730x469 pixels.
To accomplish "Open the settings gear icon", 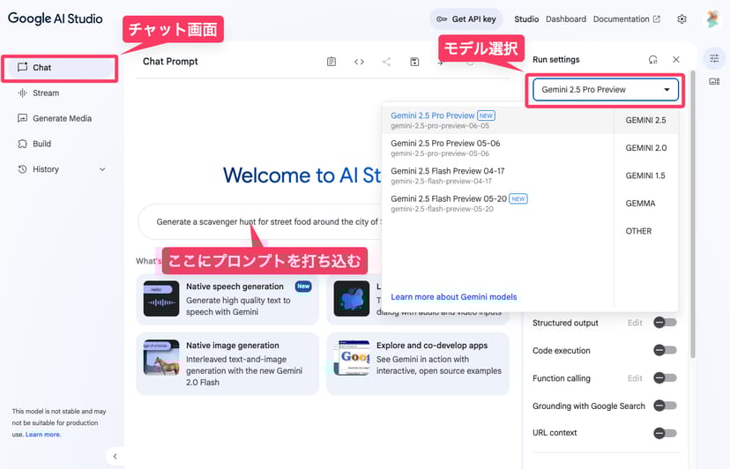I will [682, 19].
